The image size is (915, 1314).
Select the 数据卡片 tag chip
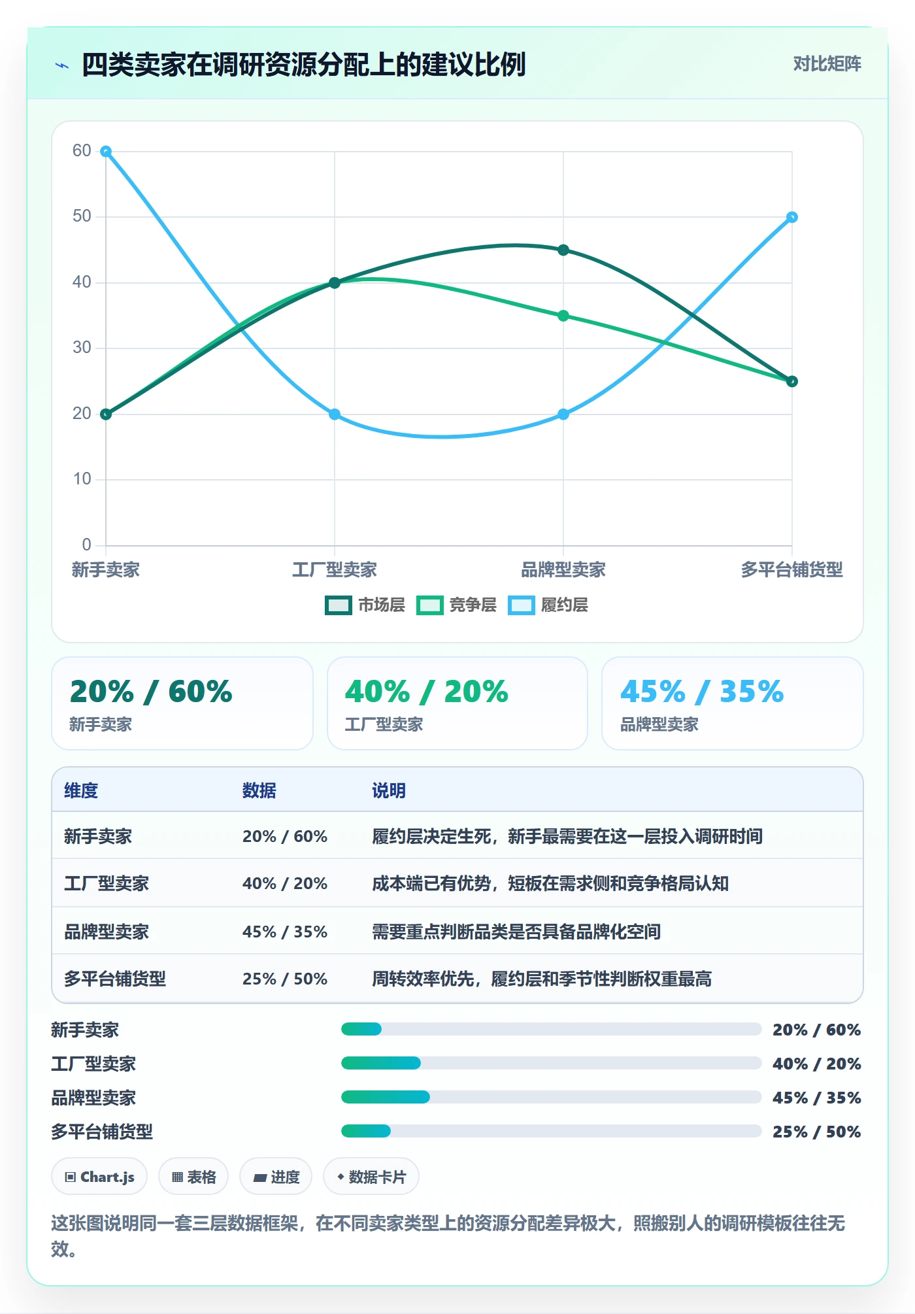pyautogui.click(x=371, y=1177)
